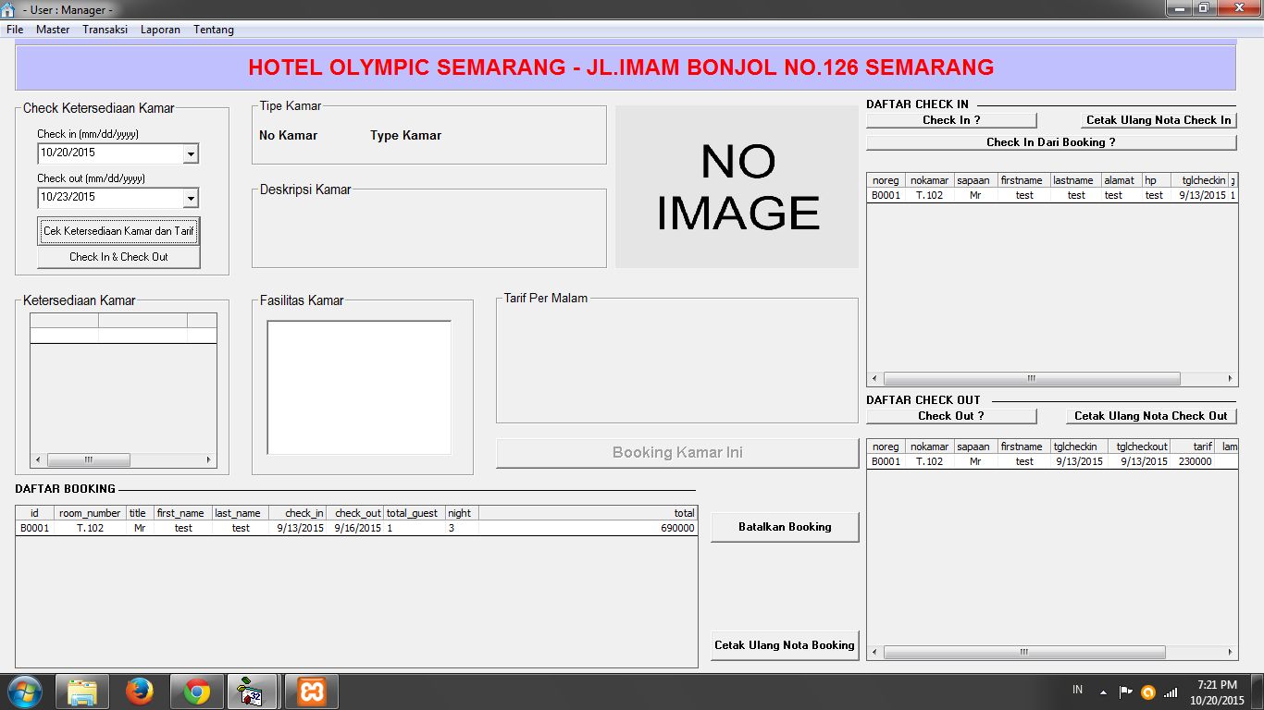Image resolution: width=1264 pixels, height=710 pixels.
Task: Click the orange tray notification icon
Action: point(1148,692)
